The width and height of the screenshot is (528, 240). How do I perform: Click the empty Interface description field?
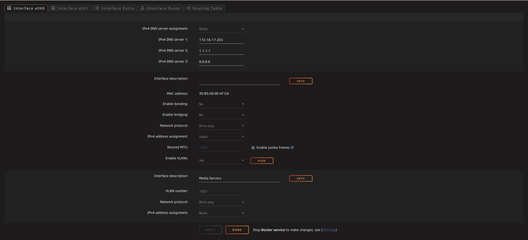tap(239, 81)
